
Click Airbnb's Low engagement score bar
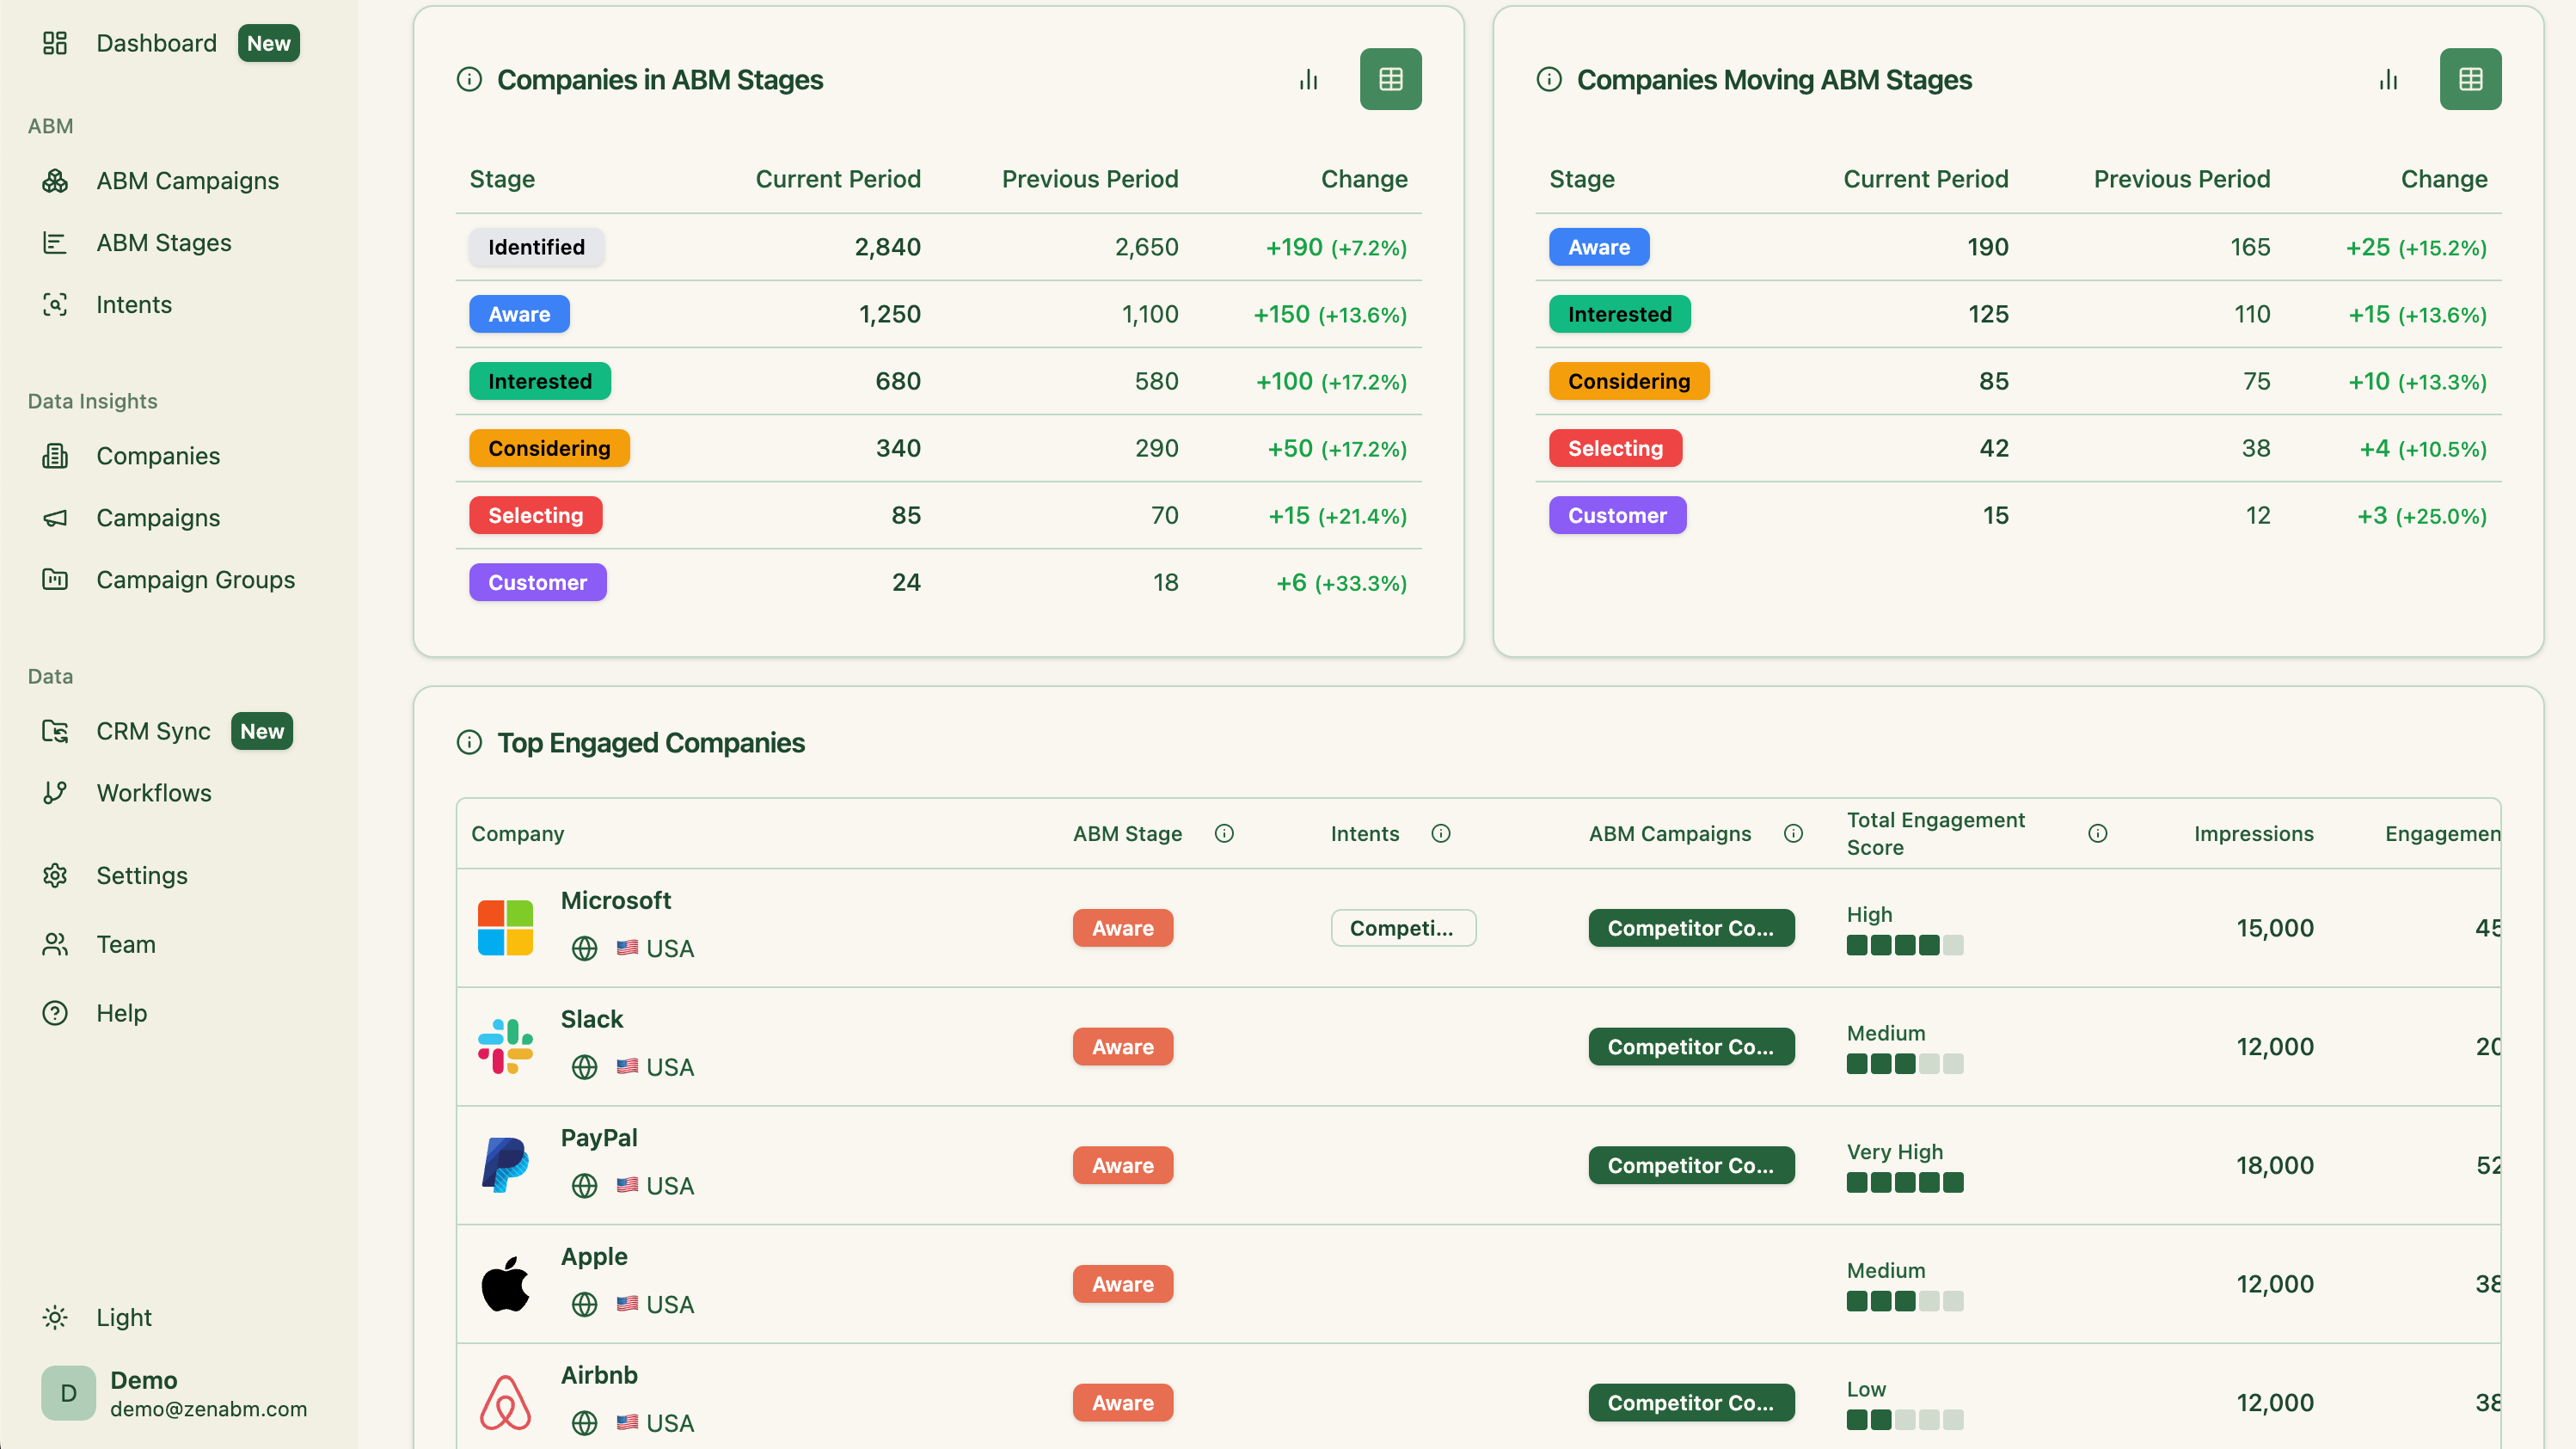point(1905,1420)
